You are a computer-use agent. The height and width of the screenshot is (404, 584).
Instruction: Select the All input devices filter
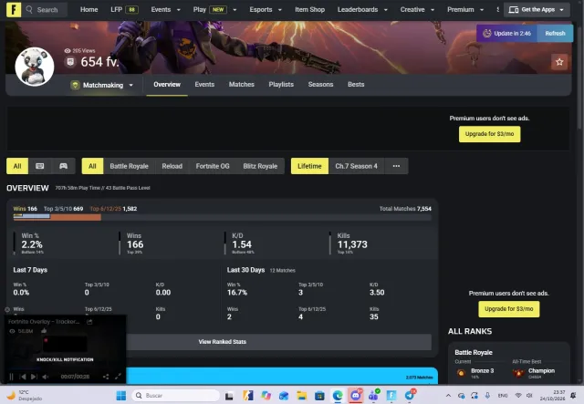(17, 166)
